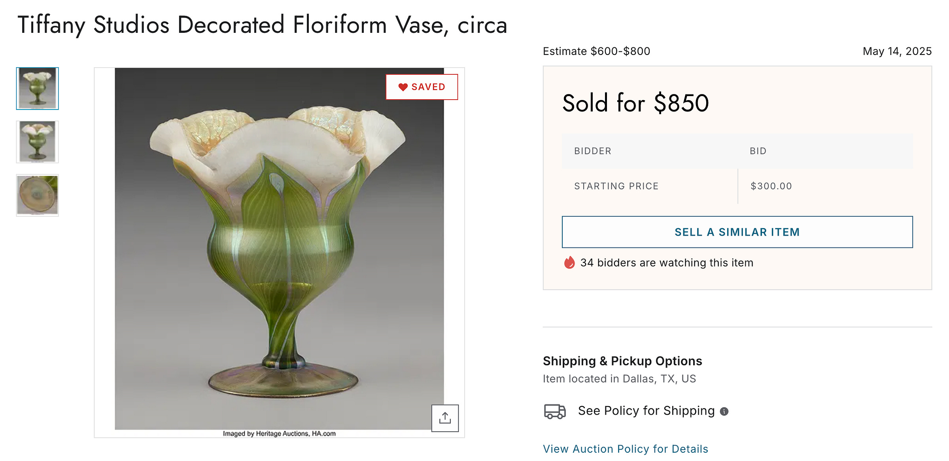This screenshot has height=461, width=949.
Task: Click the BID column header
Action: [758, 151]
